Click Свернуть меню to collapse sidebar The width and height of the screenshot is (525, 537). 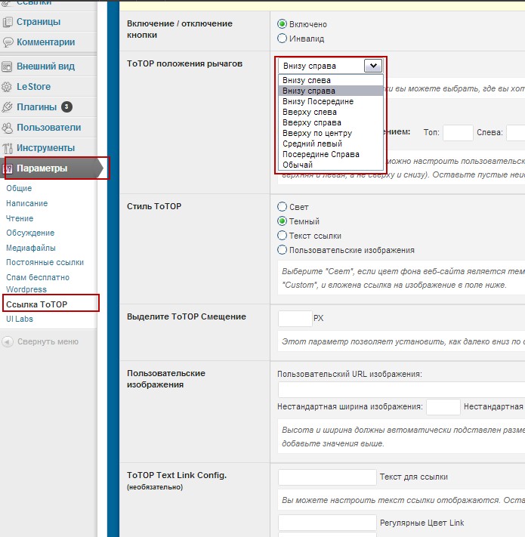48,342
